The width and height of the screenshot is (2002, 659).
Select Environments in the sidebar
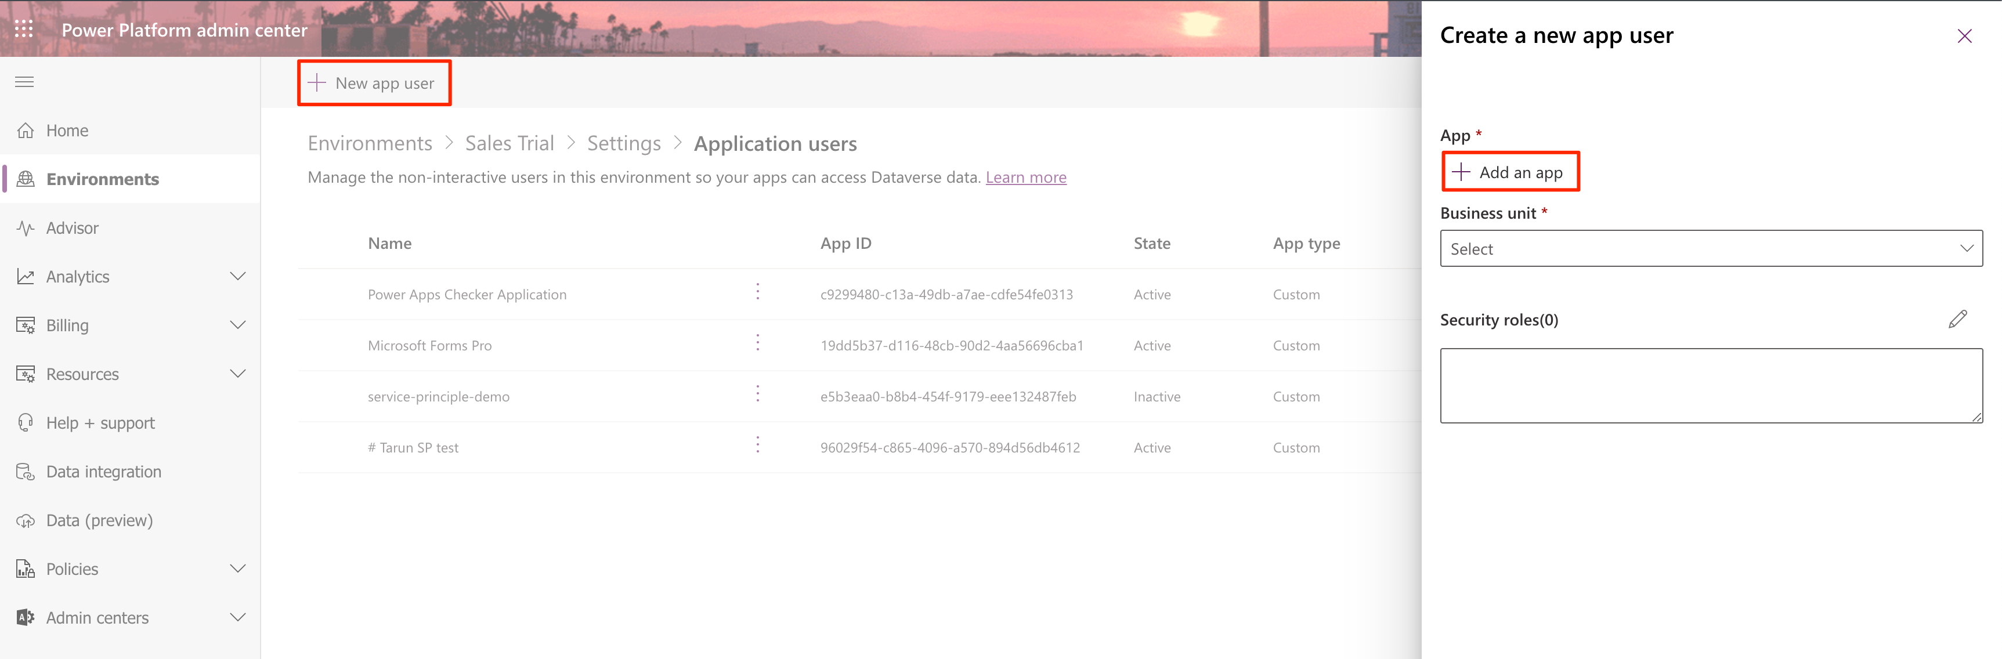103,179
